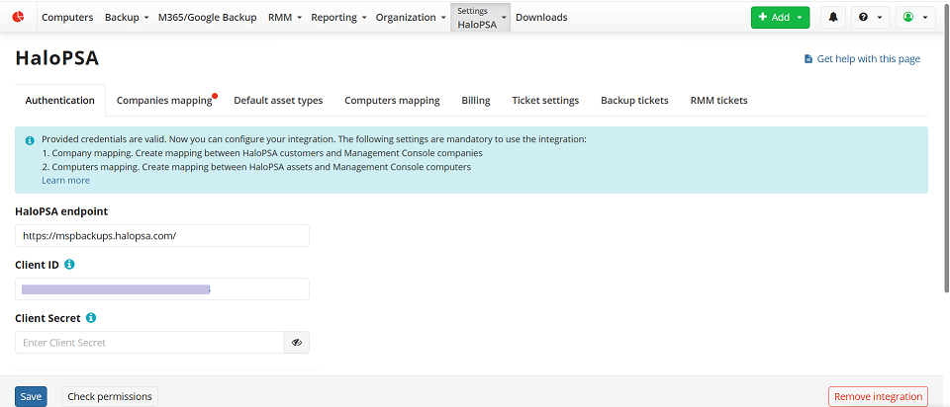Switch to the Billing tab
950x407 pixels.
[x=475, y=101]
